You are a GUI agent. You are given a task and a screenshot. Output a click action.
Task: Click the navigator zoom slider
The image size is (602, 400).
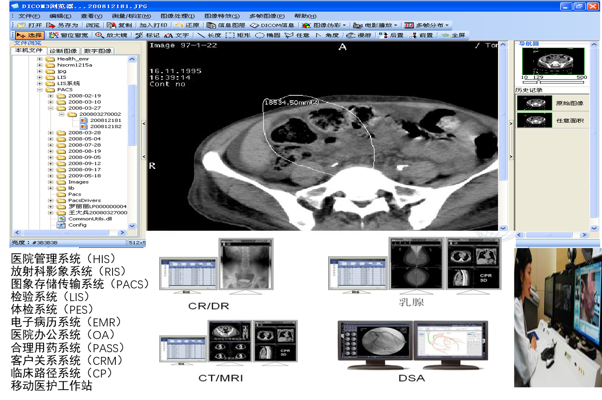pyautogui.click(x=539, y=82)
